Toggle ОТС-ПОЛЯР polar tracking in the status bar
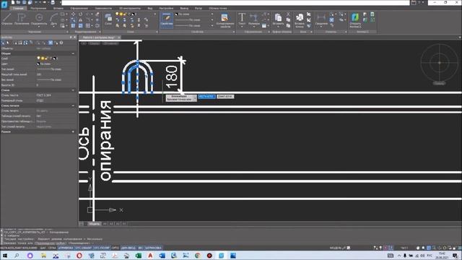 coord(102,248)
